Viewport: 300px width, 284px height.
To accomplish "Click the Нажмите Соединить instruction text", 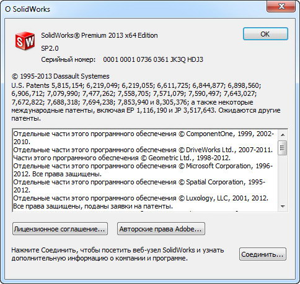I will tap(118, 254).
